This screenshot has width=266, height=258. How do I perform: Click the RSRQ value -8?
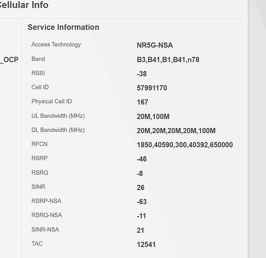click(140, 173)
